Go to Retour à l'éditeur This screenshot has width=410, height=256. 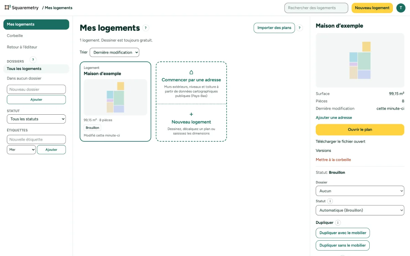(36, 47)
